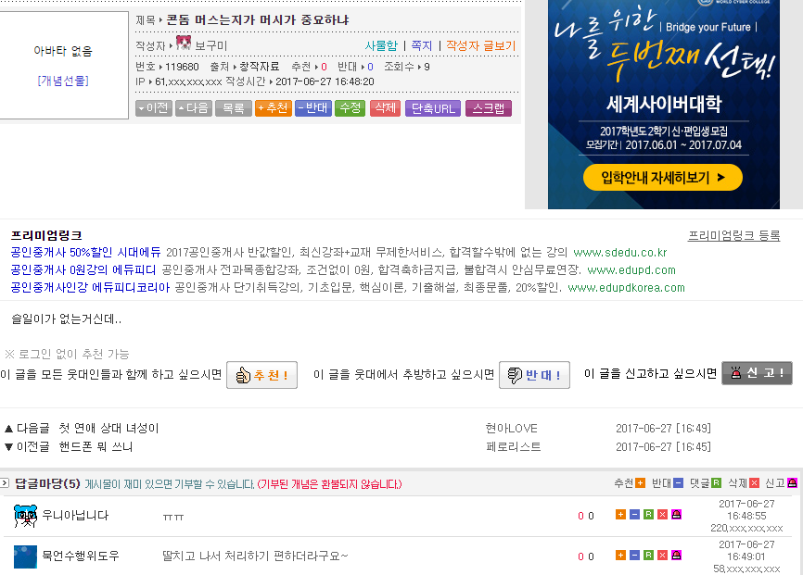Click legend green R icon next to 댓글
Image resolution: width=803 pixels, height=575 pixels.
point(717,483)
